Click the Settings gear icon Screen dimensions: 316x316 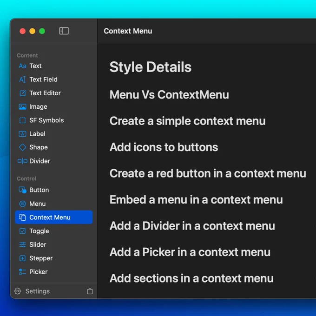pyautogui.click(x=18, y=291)
